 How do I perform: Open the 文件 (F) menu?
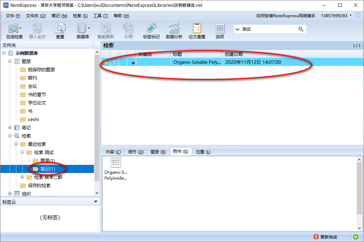13,16
